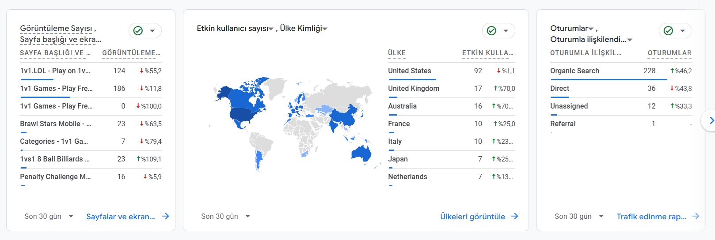
Task: Select the United States row in the country table
Action: [x=452, y=71]
